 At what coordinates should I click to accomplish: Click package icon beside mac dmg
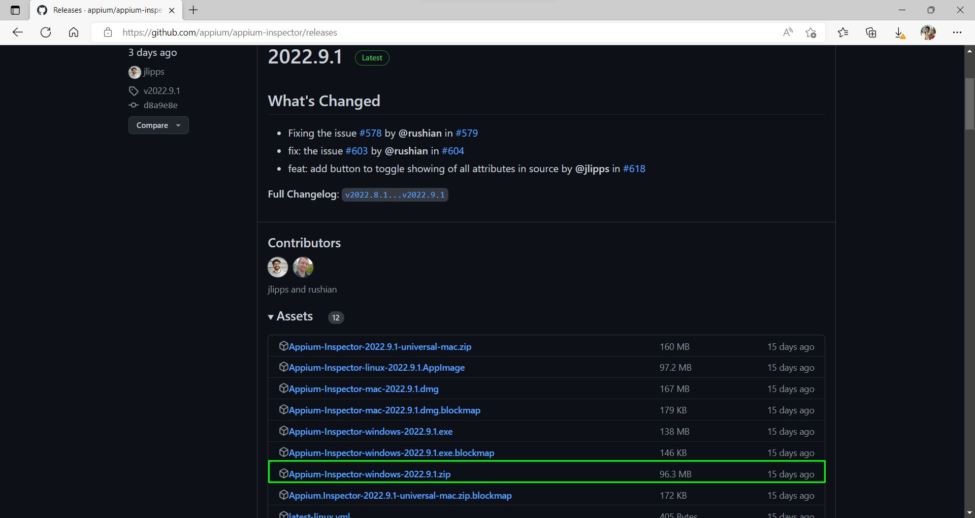(283, 388)
